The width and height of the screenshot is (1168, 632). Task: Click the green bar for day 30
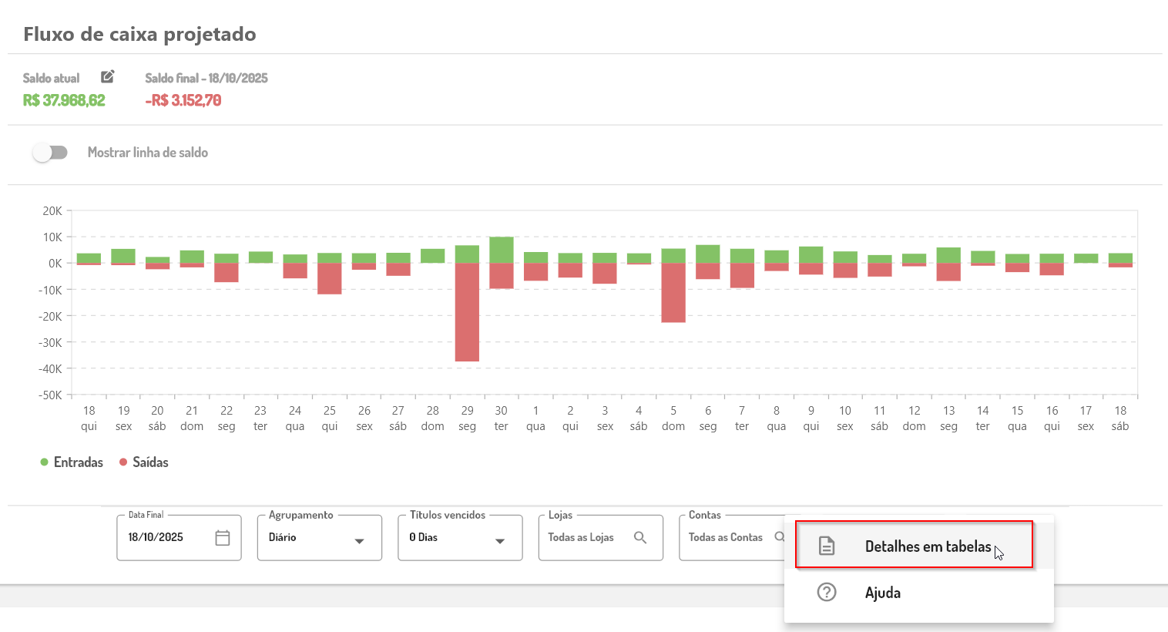(x=502, y=250)
